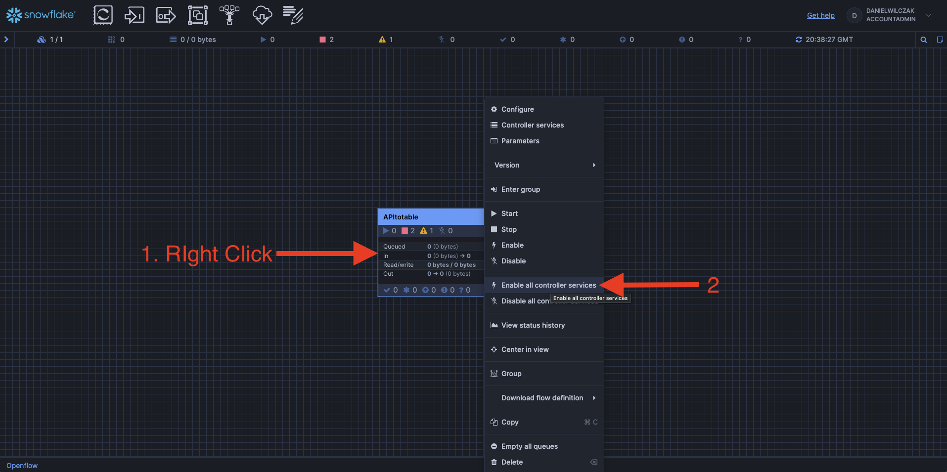947x472 pixels.
Task: Open the DANIELWILCZAK account dropdown
Action: (x=928, y=15)
